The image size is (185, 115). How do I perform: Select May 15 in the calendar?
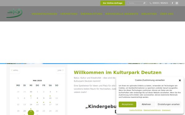tap(37, 105)
